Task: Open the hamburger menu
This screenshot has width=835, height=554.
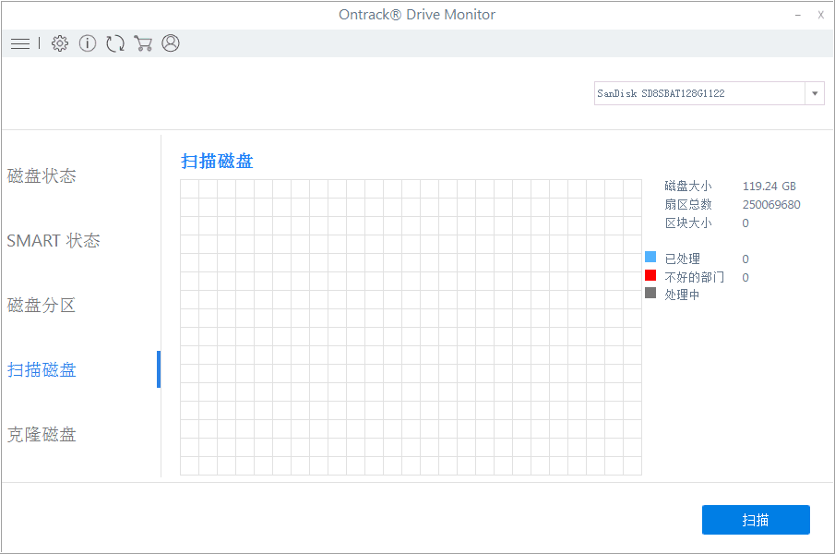Action: coord(20,43)
